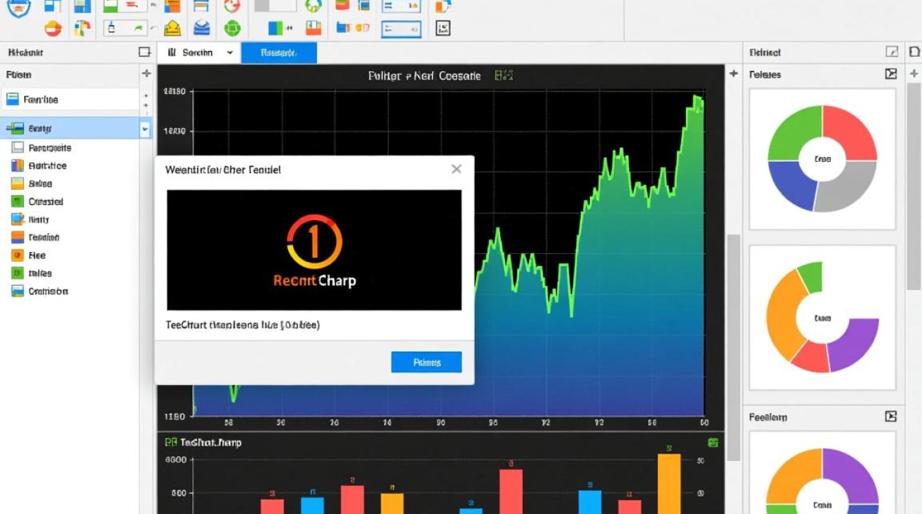Click the blue stacked layers toolbar icon
Viewport: 922px width, 514px height.
[202, 28]
